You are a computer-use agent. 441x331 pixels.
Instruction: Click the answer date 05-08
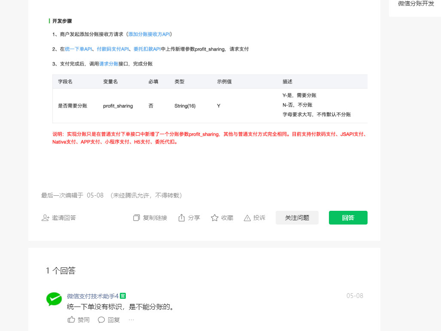pyautogui.click(x=355, y=296)
